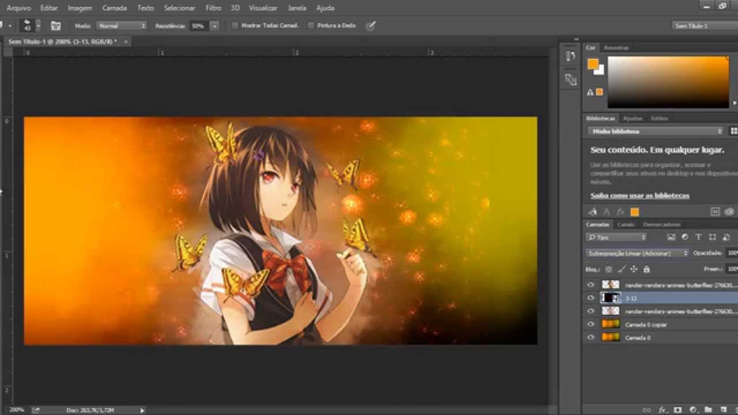Image resolution: width=738 pixels, height=415 pixels.
Task: Open the Imagem menu
Action: pos(80,8)
